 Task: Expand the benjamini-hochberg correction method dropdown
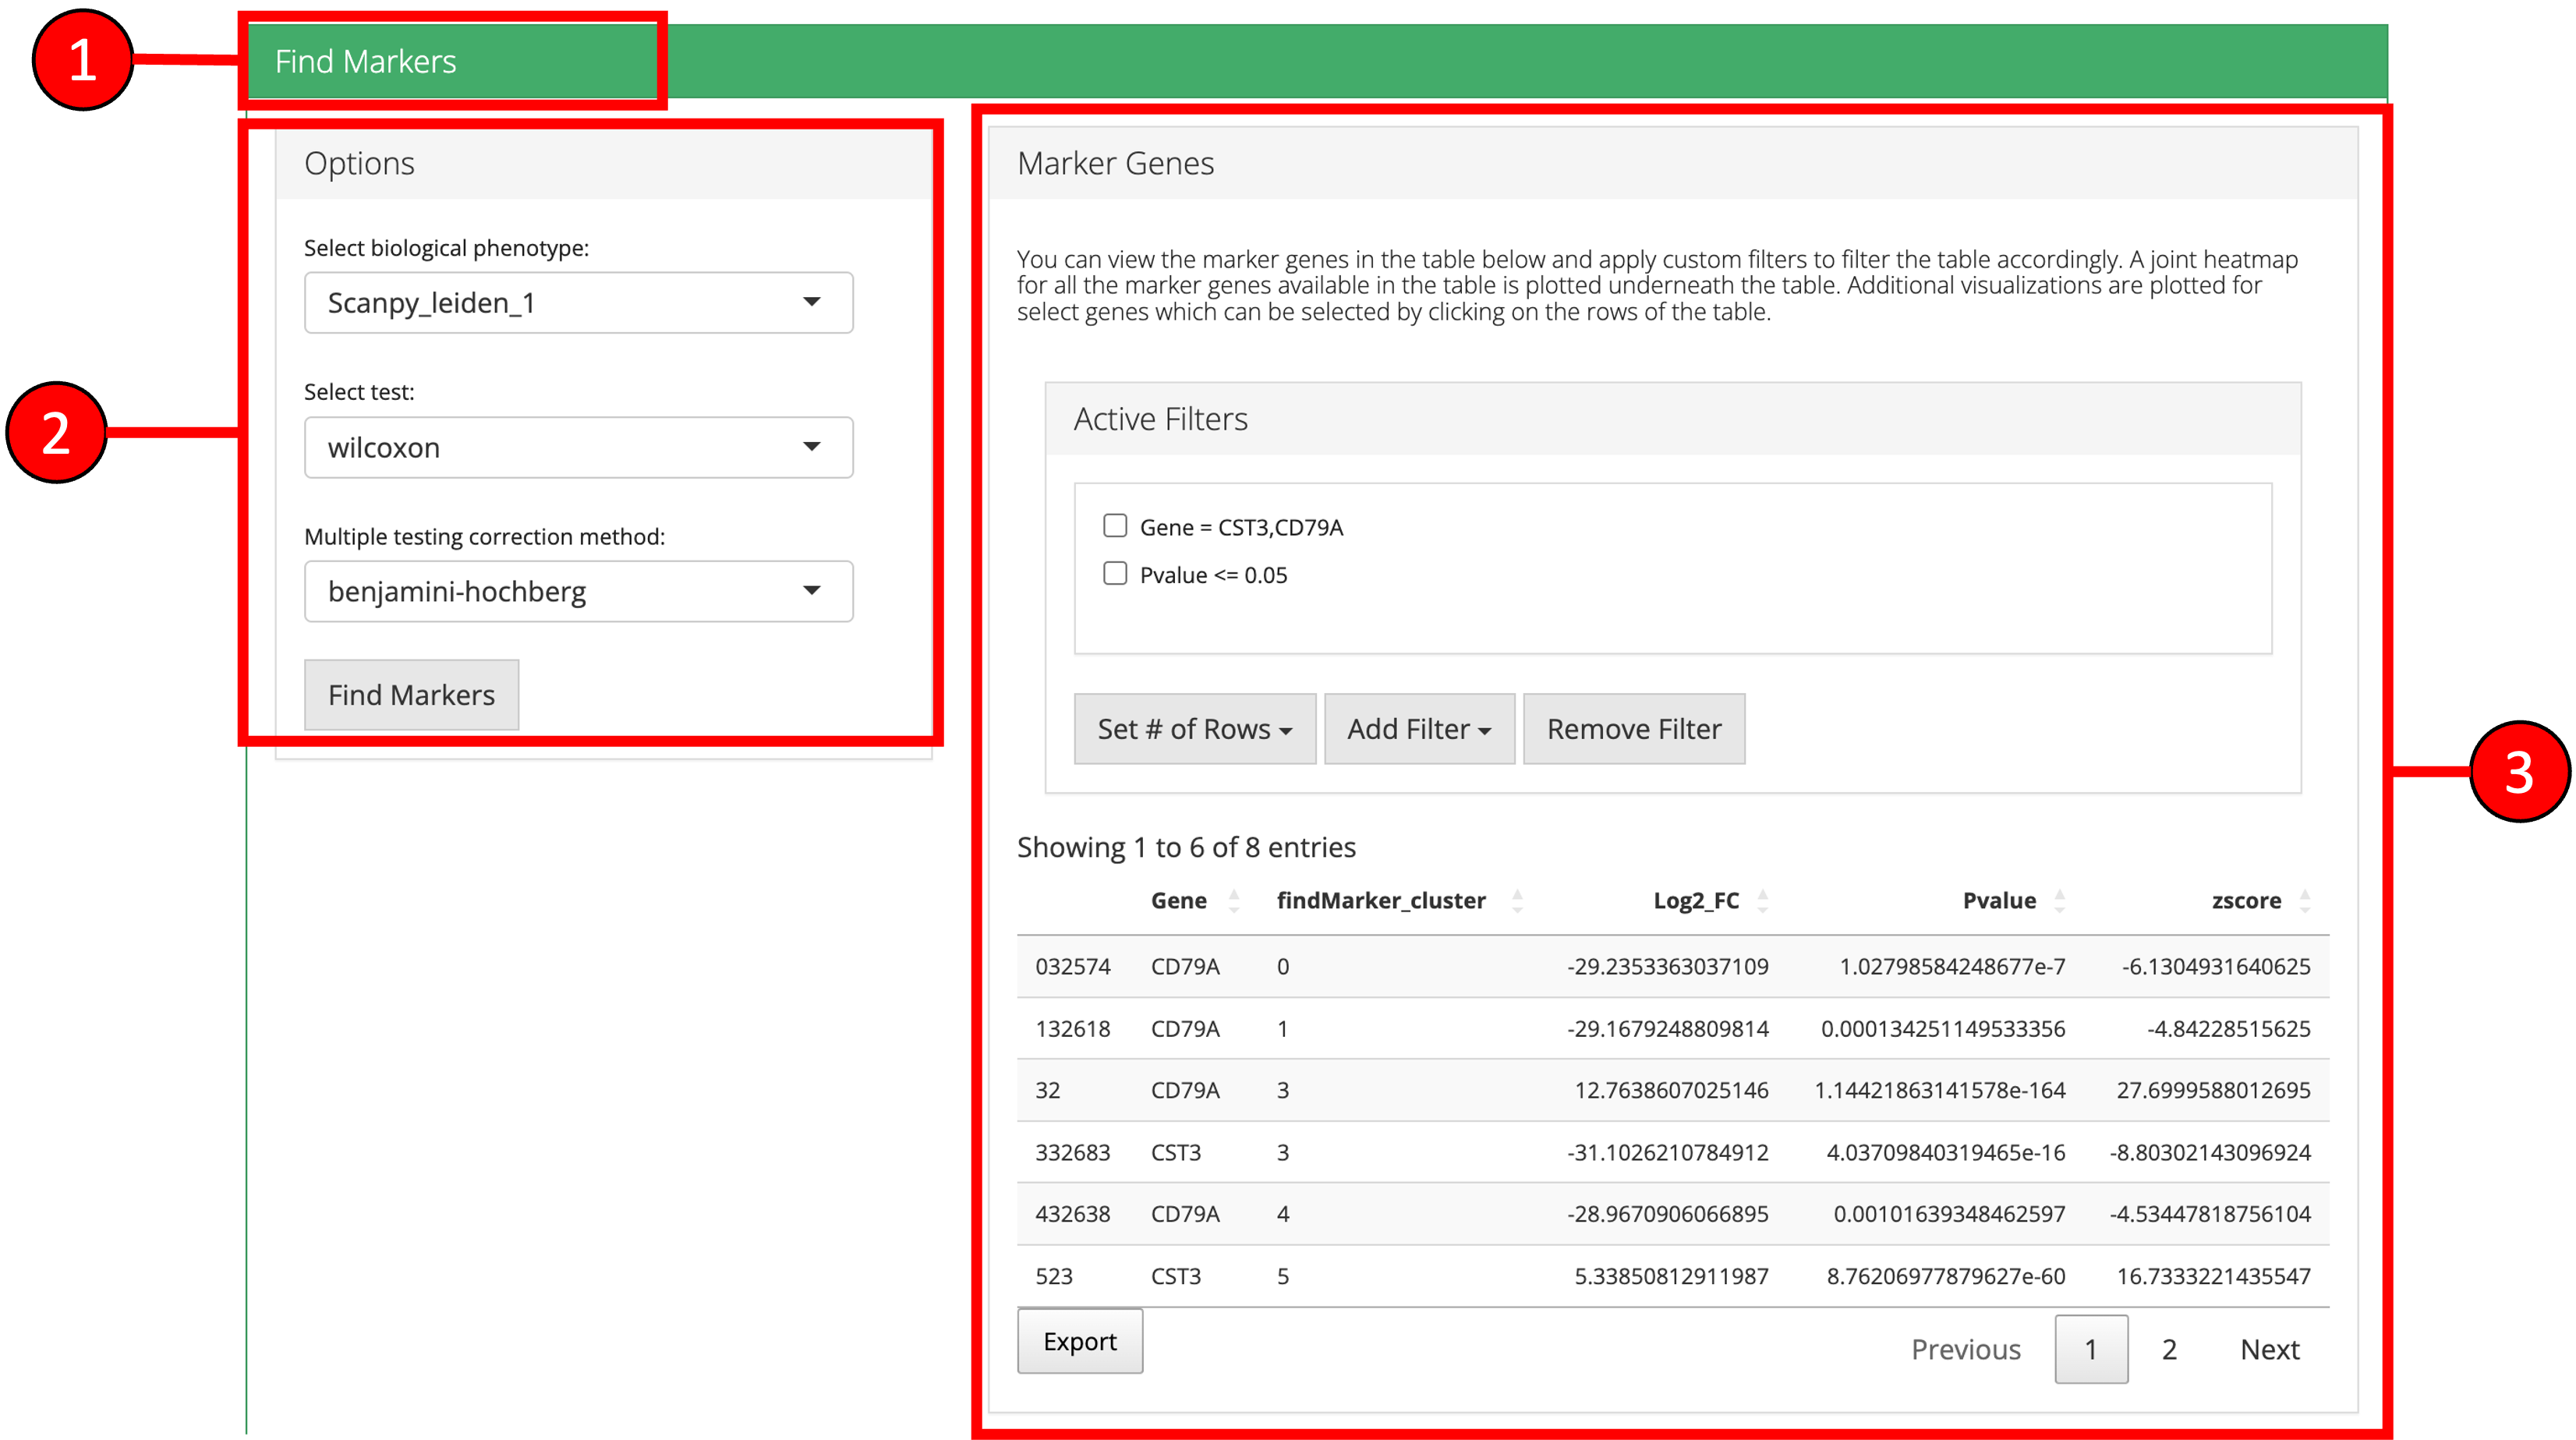point(578,591)
